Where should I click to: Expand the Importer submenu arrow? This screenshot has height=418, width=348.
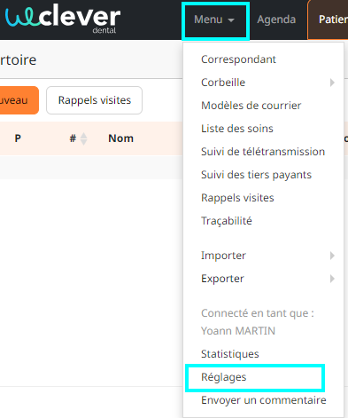point(332,256)
